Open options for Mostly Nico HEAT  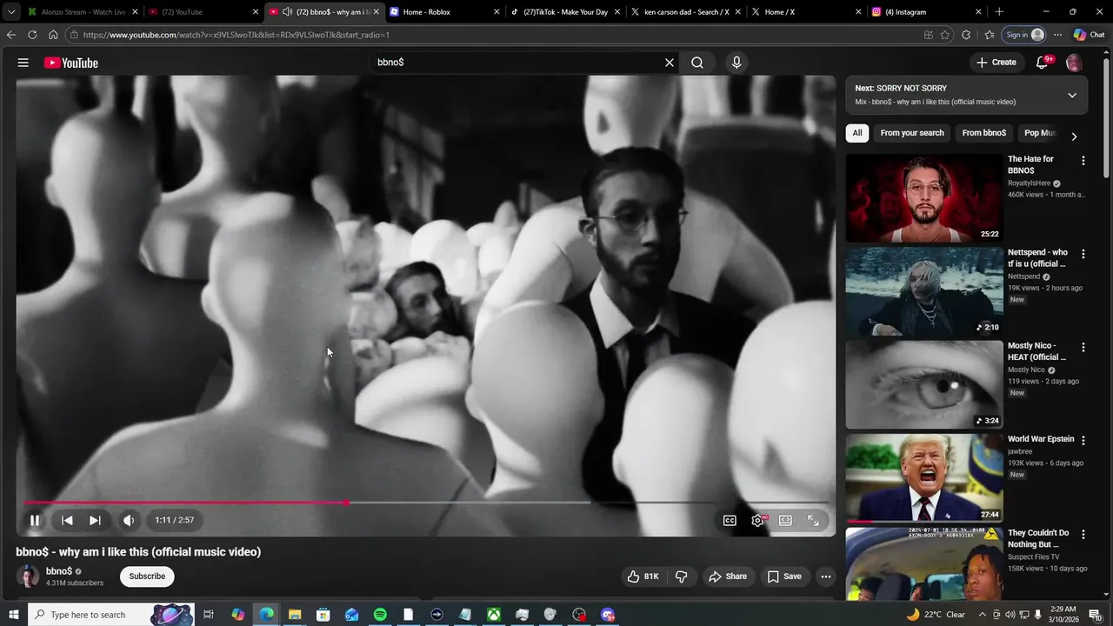tap(1083, 347)
